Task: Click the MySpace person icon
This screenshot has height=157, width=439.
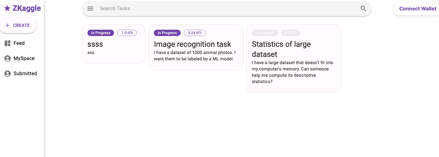Action: (8, 58)
